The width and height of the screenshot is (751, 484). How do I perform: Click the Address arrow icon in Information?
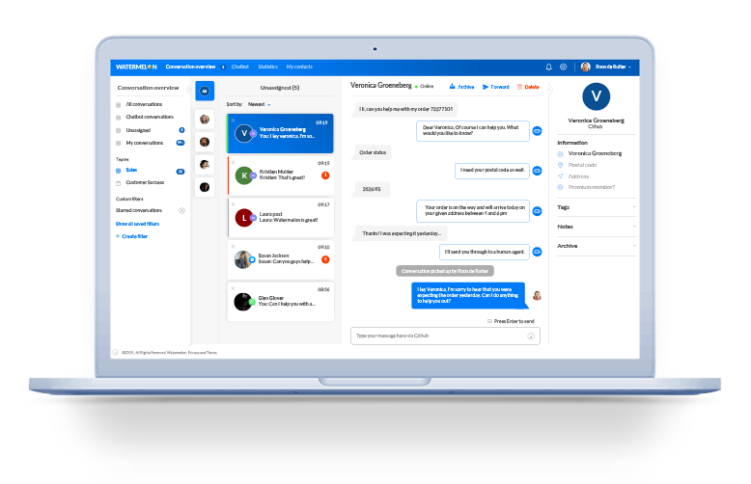pyautogui.click(x=561, y=176)
